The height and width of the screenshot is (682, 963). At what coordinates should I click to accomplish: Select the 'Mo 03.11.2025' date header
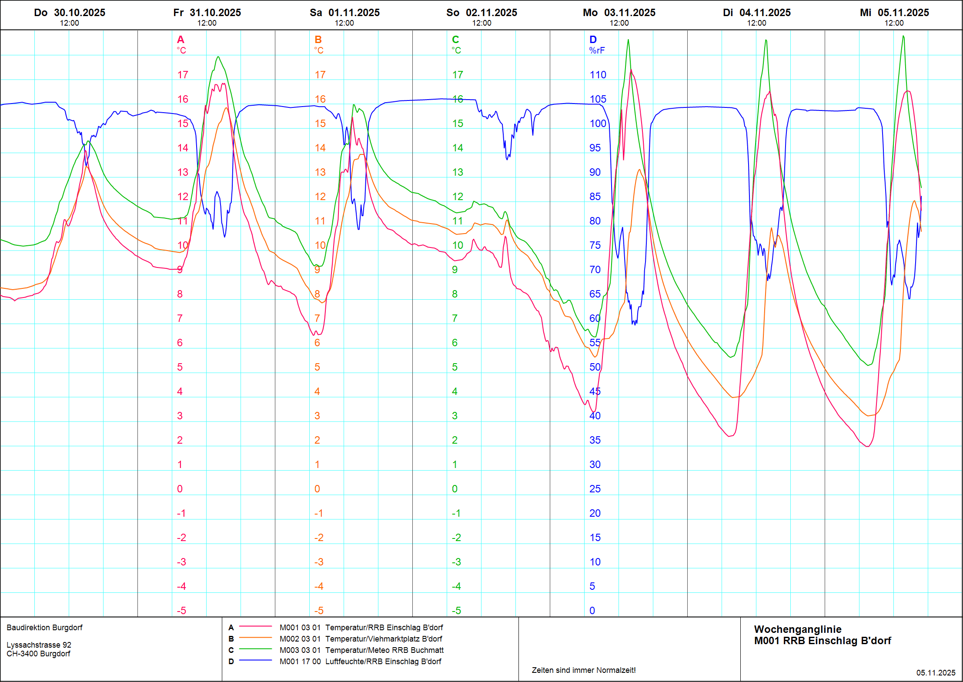coord(619,13)
